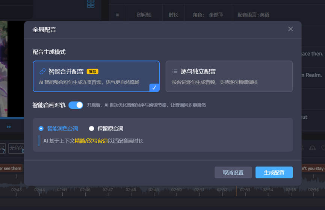Image resolution: width=325 pixels, height=210 pixels.
Task: Click the headphone icon in the track toolbar
Action: 311,148
